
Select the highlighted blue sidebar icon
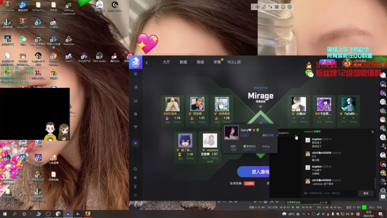(135, 143)
